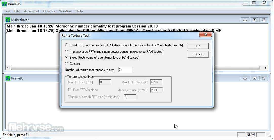Close the Main thread window
Viewport: 274px width, 140px height.
click(x=264, y=20)
